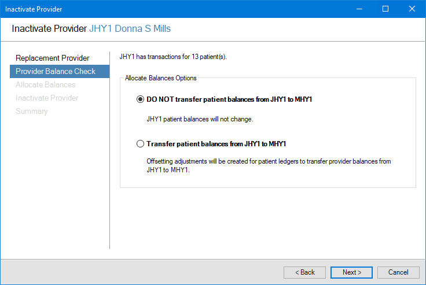Viewport: 426px width, 285px height.
Task: Click the Inactivate Provider title bar text
Action: pos(34,9)
